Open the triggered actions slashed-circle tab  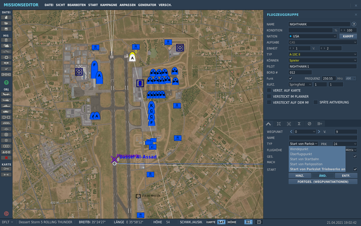(x=309, y=124)
